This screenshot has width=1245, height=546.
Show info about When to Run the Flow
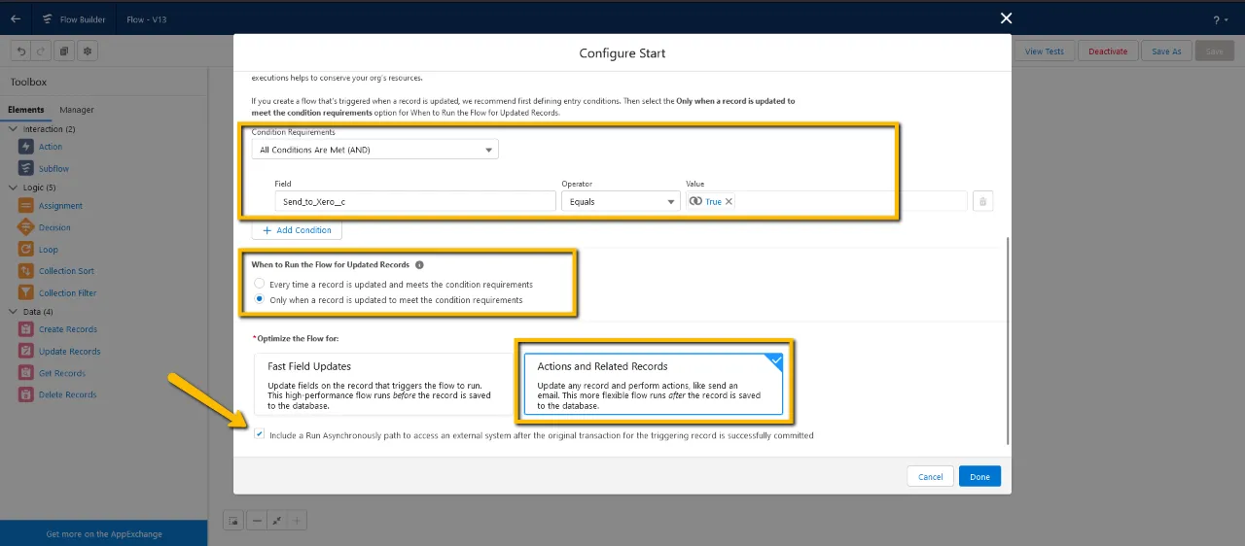pyautogui.click(x=419, y=264)
